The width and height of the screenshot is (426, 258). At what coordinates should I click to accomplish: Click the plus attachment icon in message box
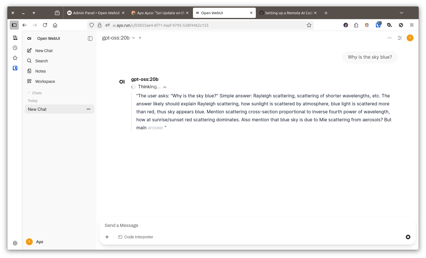[107, 237]
